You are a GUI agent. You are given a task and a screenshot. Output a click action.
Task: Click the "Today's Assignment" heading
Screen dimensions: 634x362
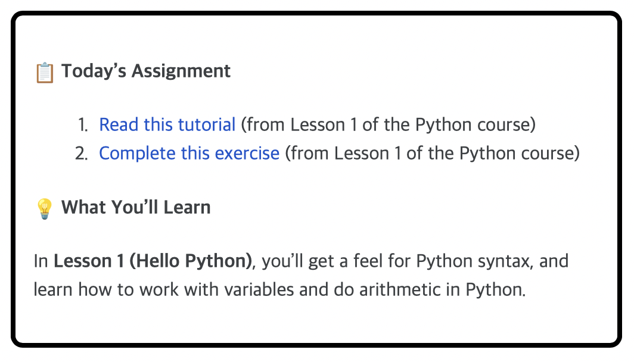coord(146,71)
